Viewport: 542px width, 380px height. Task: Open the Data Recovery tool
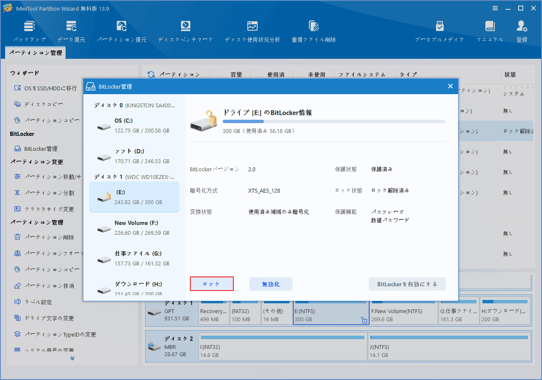(x=71, y=31)
